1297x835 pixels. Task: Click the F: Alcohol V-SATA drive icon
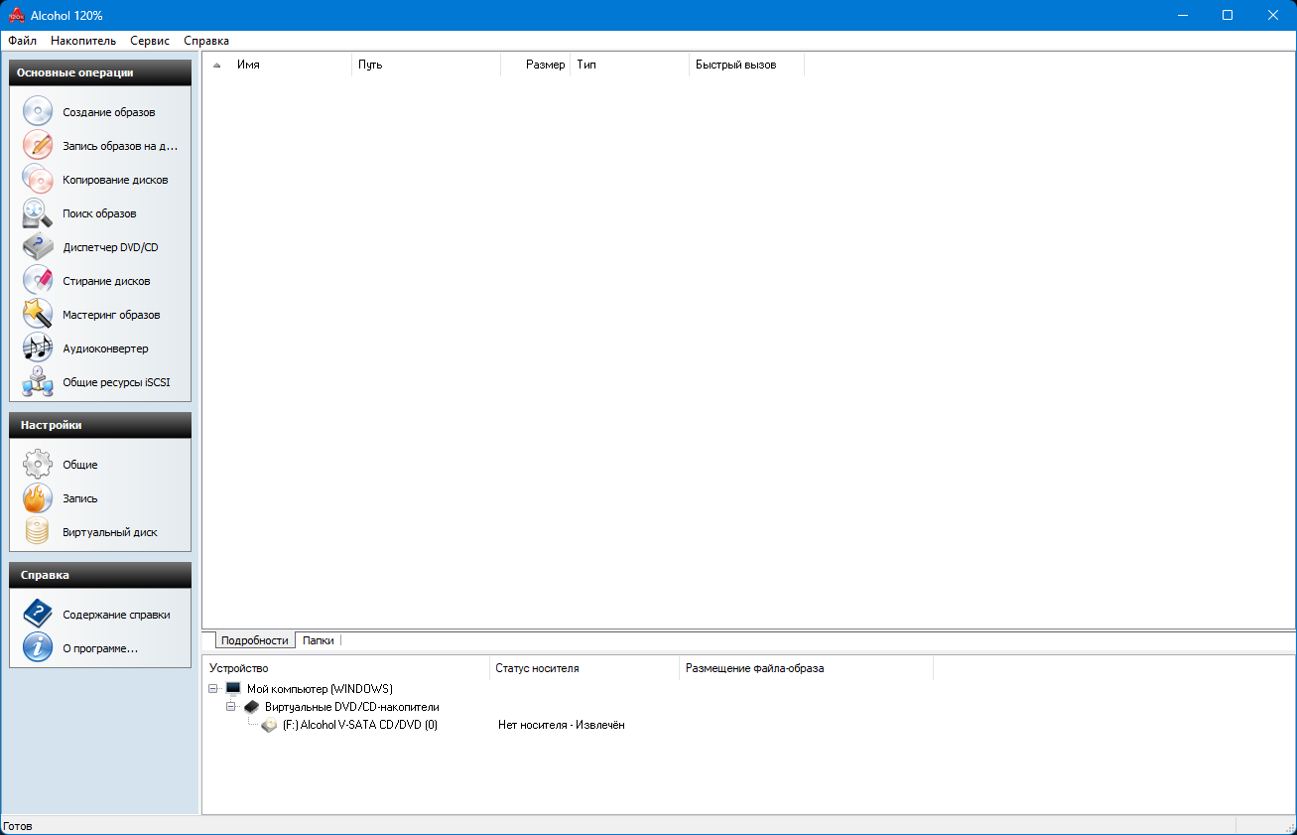point(269,725)
